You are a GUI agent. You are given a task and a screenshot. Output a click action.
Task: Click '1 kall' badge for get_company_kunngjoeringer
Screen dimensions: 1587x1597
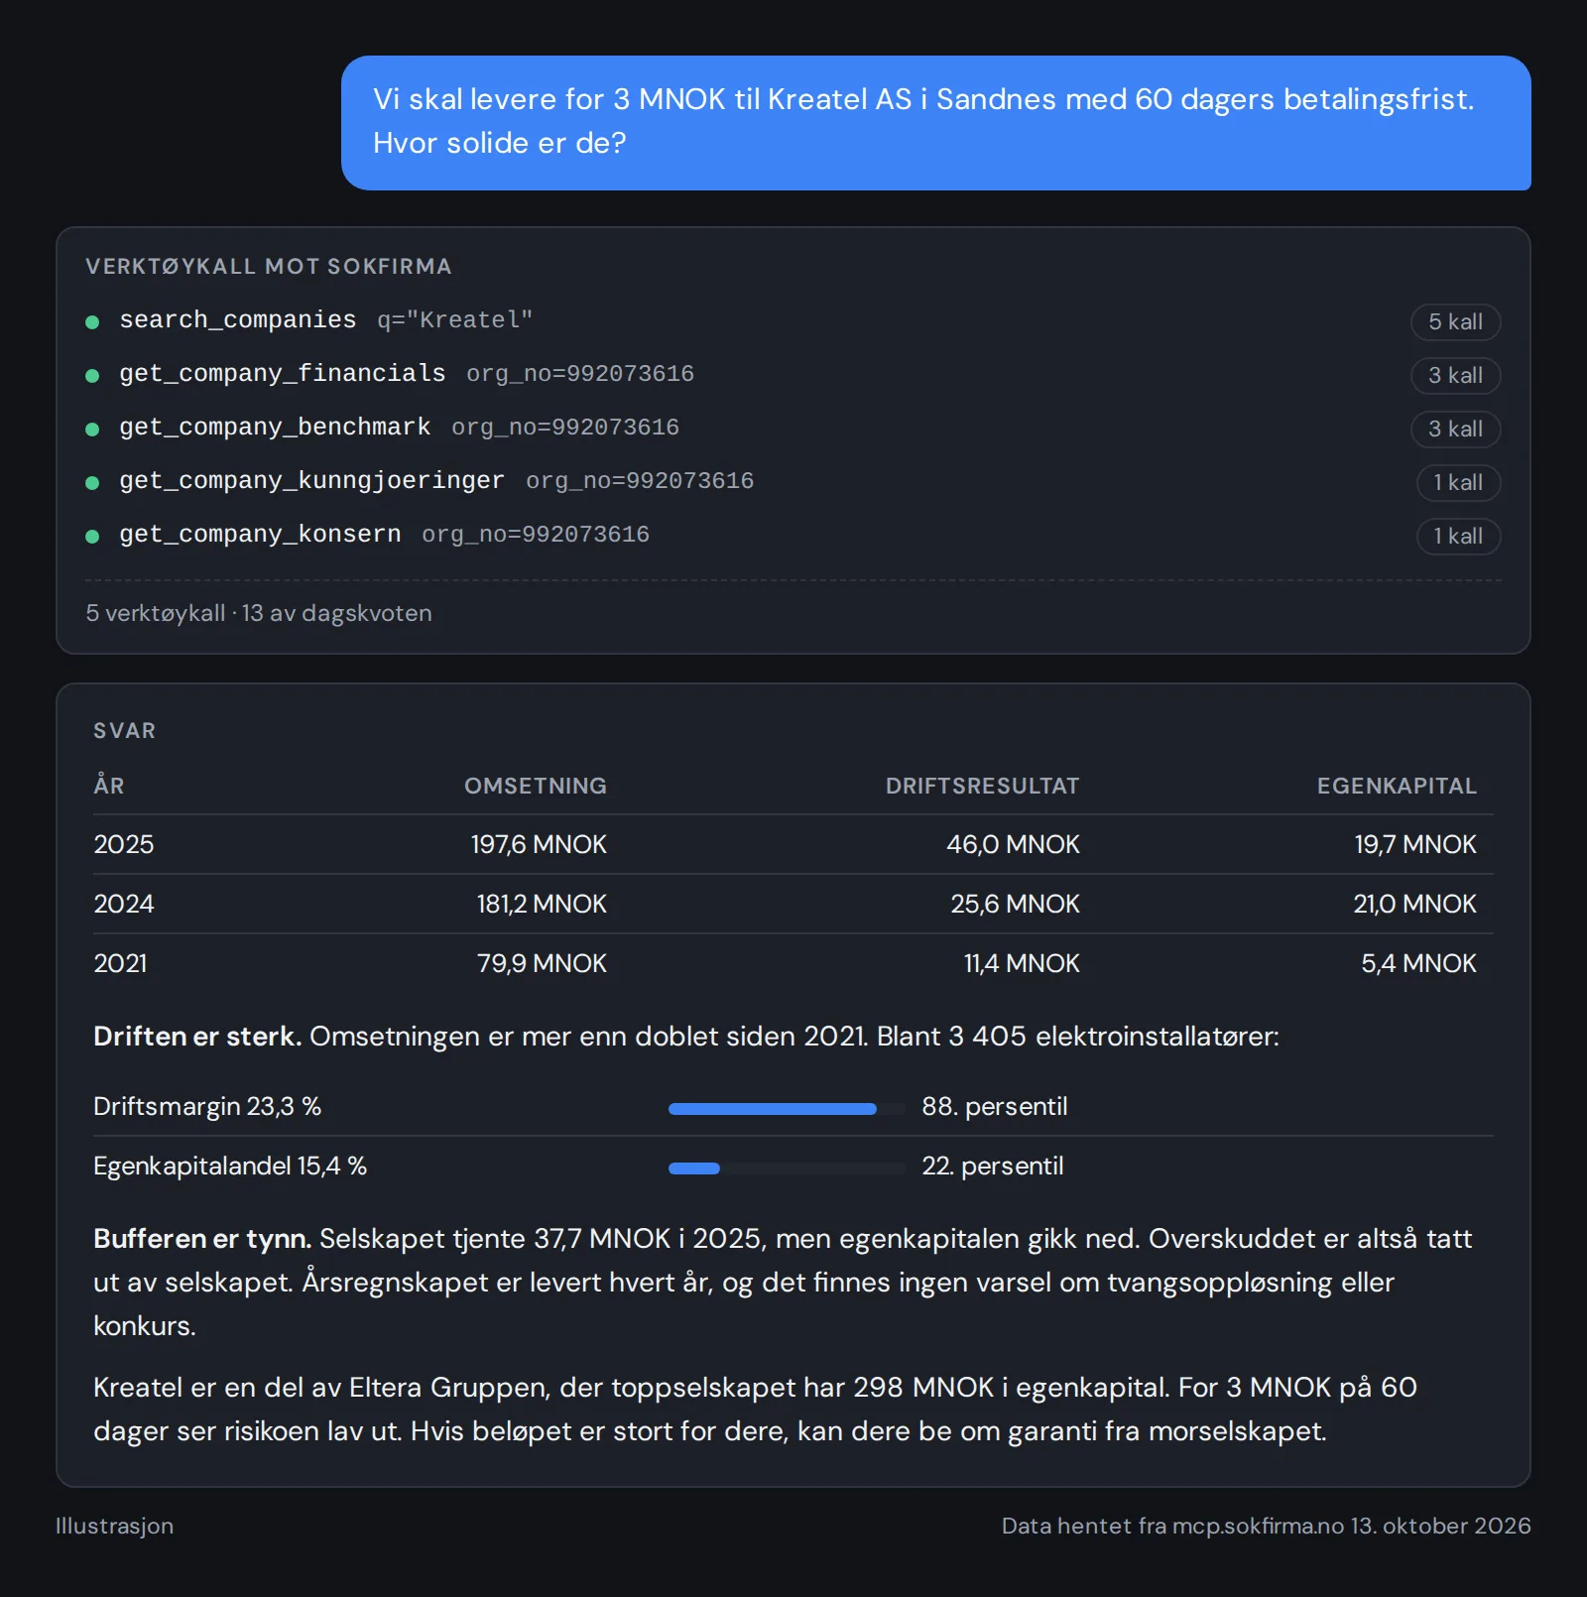point(1458,483)
